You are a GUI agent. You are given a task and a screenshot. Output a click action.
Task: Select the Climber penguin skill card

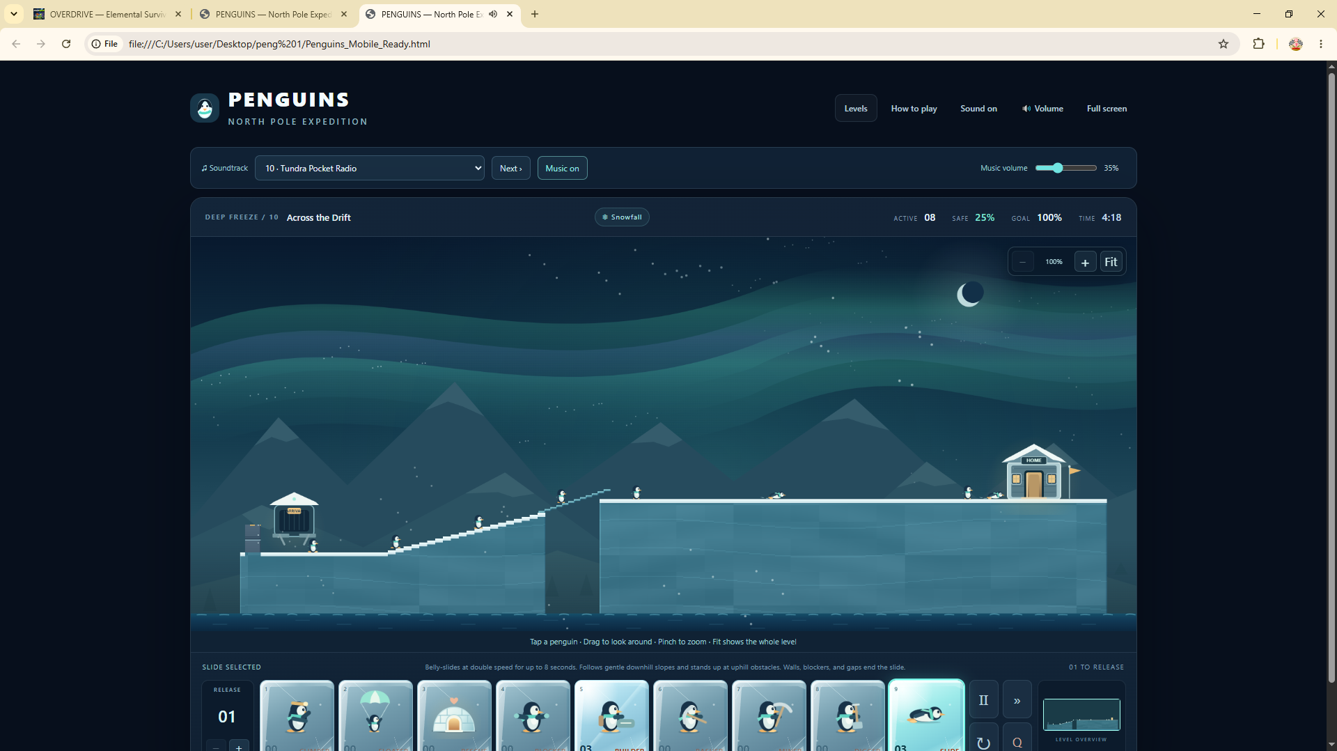(x=297, y=715)
